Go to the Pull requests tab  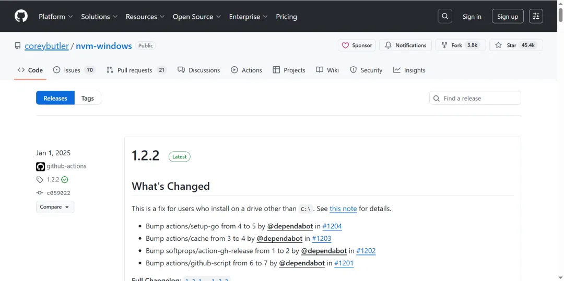pos(135,70)
